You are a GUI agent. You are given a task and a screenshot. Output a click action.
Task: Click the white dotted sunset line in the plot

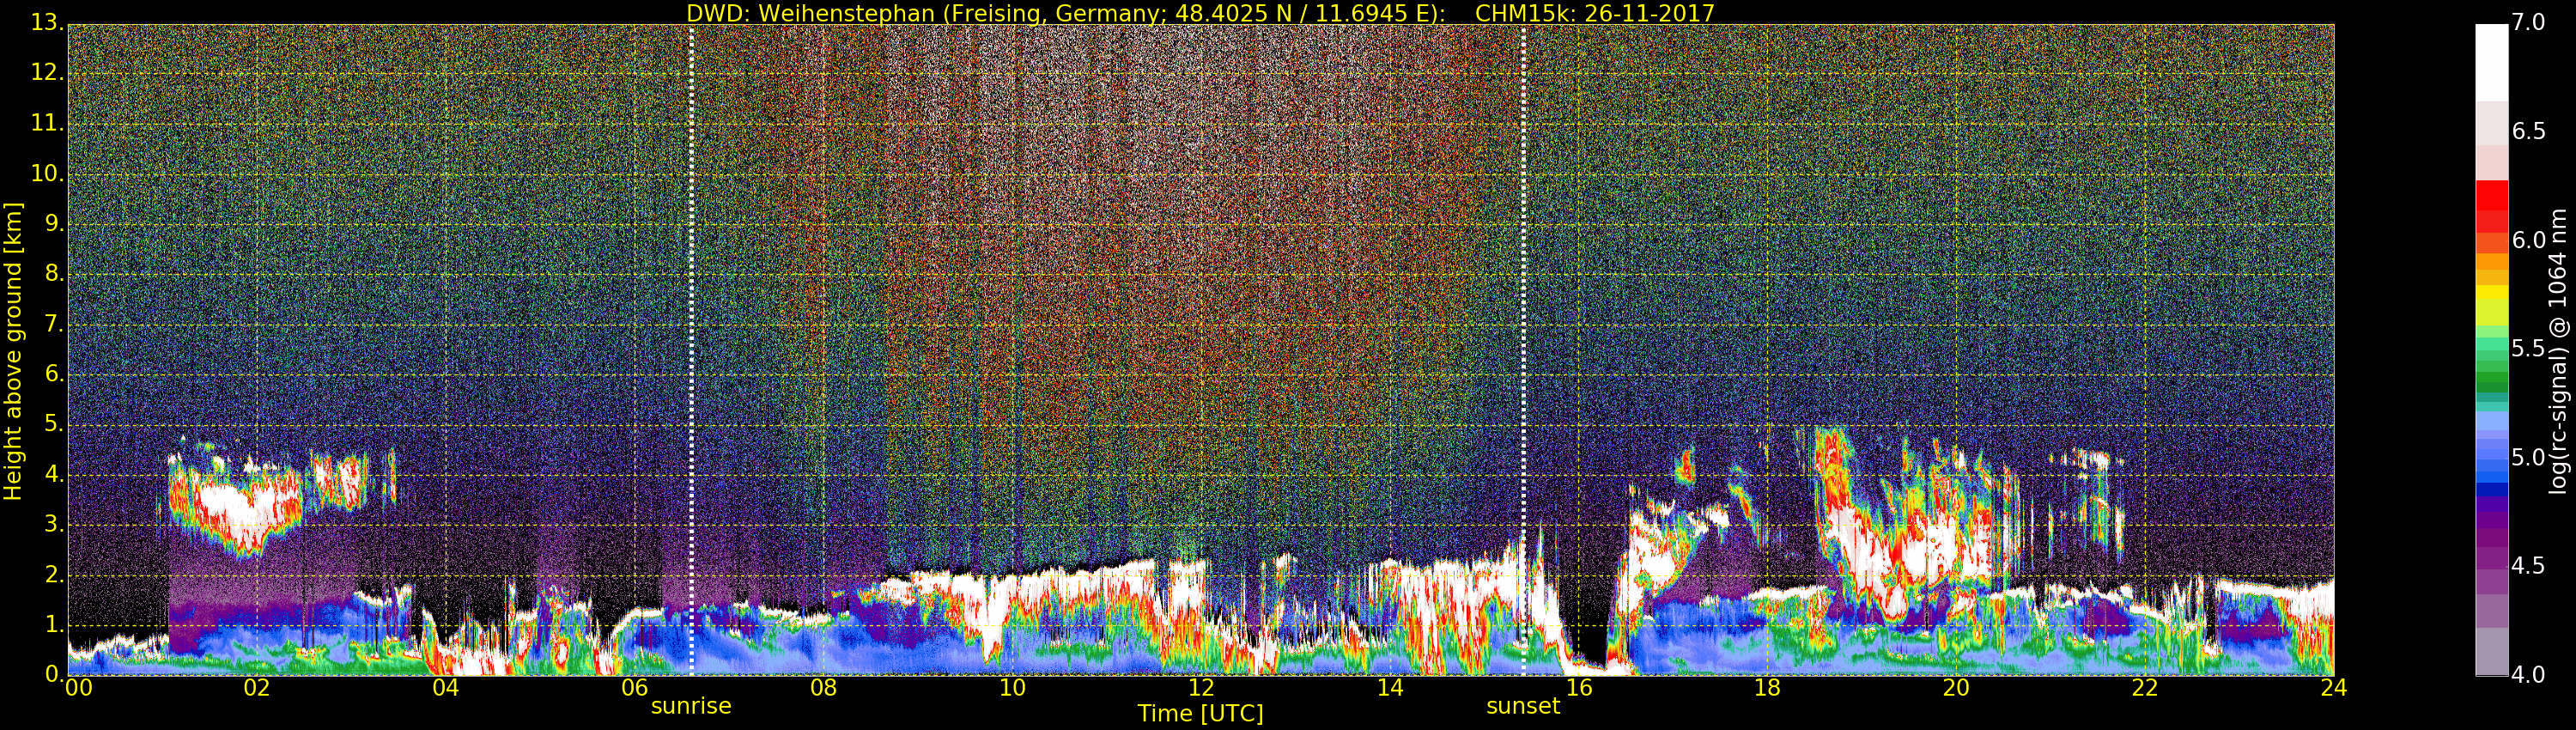(x=1523, y=300)
